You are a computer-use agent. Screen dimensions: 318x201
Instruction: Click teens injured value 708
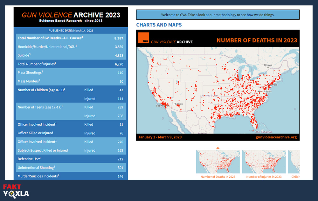(121, 116)
